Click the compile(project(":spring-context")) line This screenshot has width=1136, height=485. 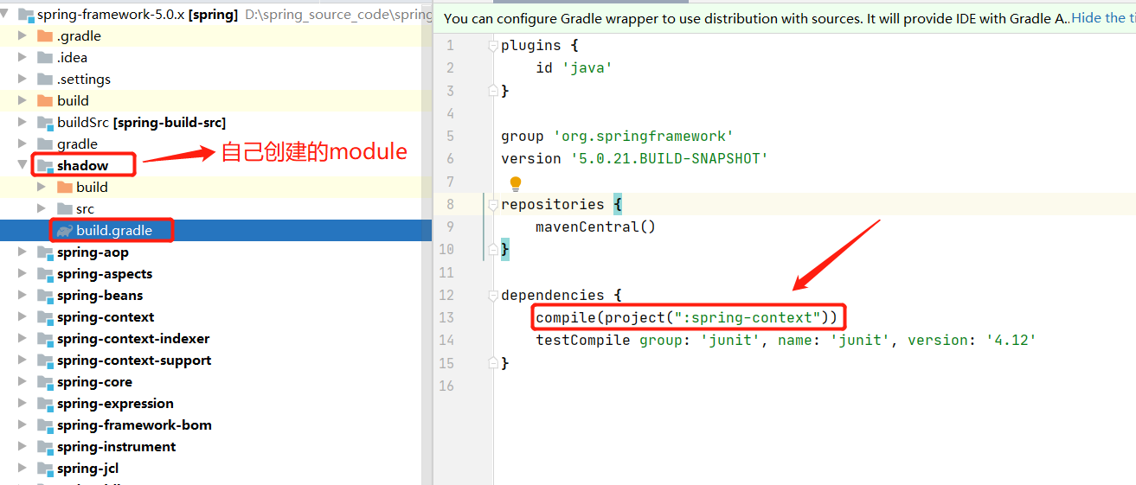[687, 318]
